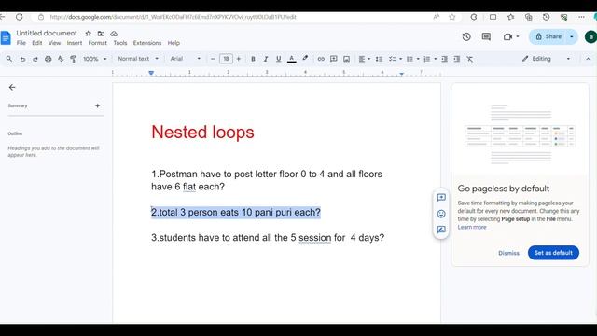Add a summary with the plus icon
Image resolution: width=597 pixels, height=336 pixels.
click(97, 105)
